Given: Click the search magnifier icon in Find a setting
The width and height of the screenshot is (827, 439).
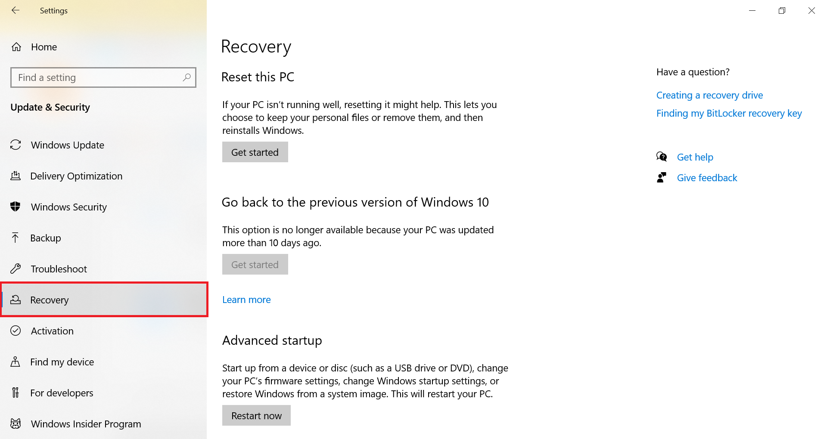Looking at the screenshot, I should pos(187,77).
